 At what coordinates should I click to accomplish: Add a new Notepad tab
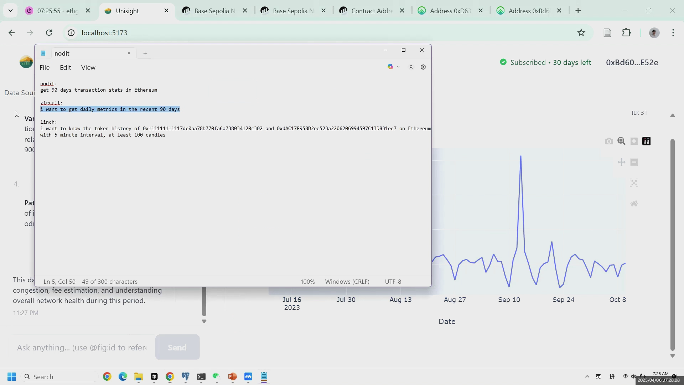coord(145,53)
